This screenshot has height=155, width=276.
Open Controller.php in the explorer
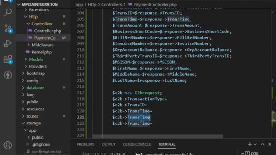point(48,31)
